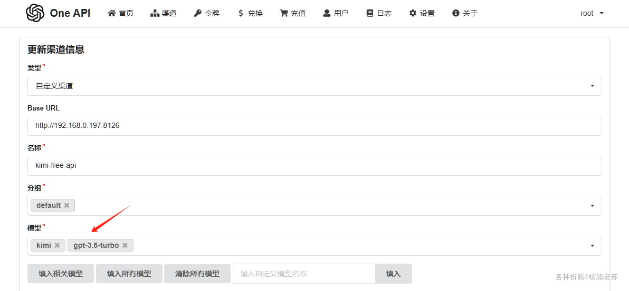
Task: Remove the gpt-3.5-turbo model tag
Action: click(125, 245)
